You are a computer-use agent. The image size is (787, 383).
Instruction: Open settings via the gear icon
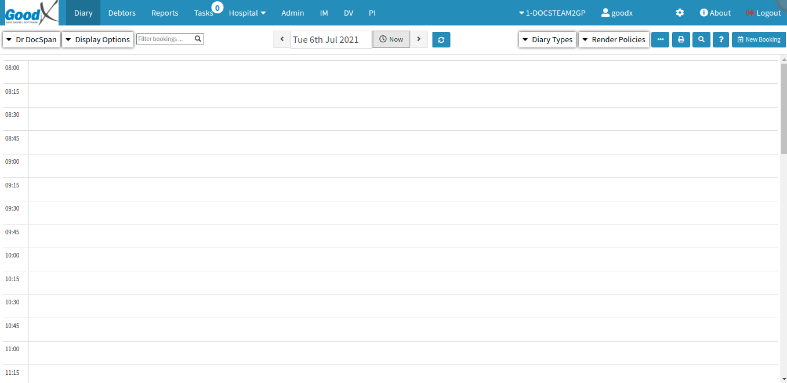(x=680, y=13)
